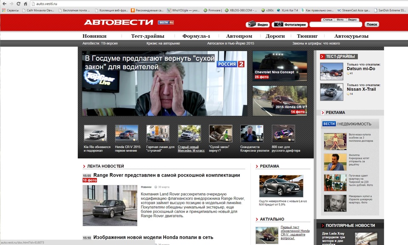Open Филиппа Киркорова news item
This screenshot has height=245, width=408.
[359, 160]
